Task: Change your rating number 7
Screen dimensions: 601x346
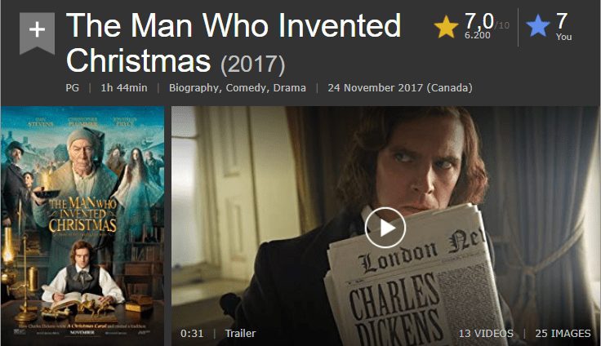Action: [x=562, y=21]
